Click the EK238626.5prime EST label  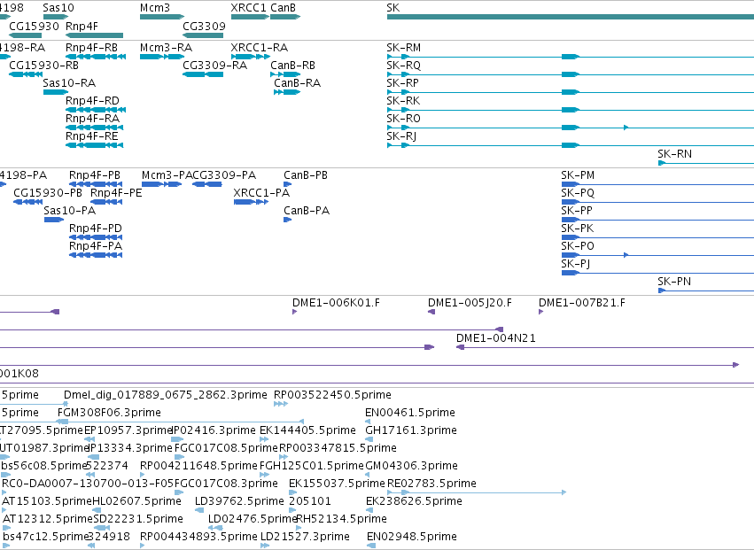[x=414, y=501]
